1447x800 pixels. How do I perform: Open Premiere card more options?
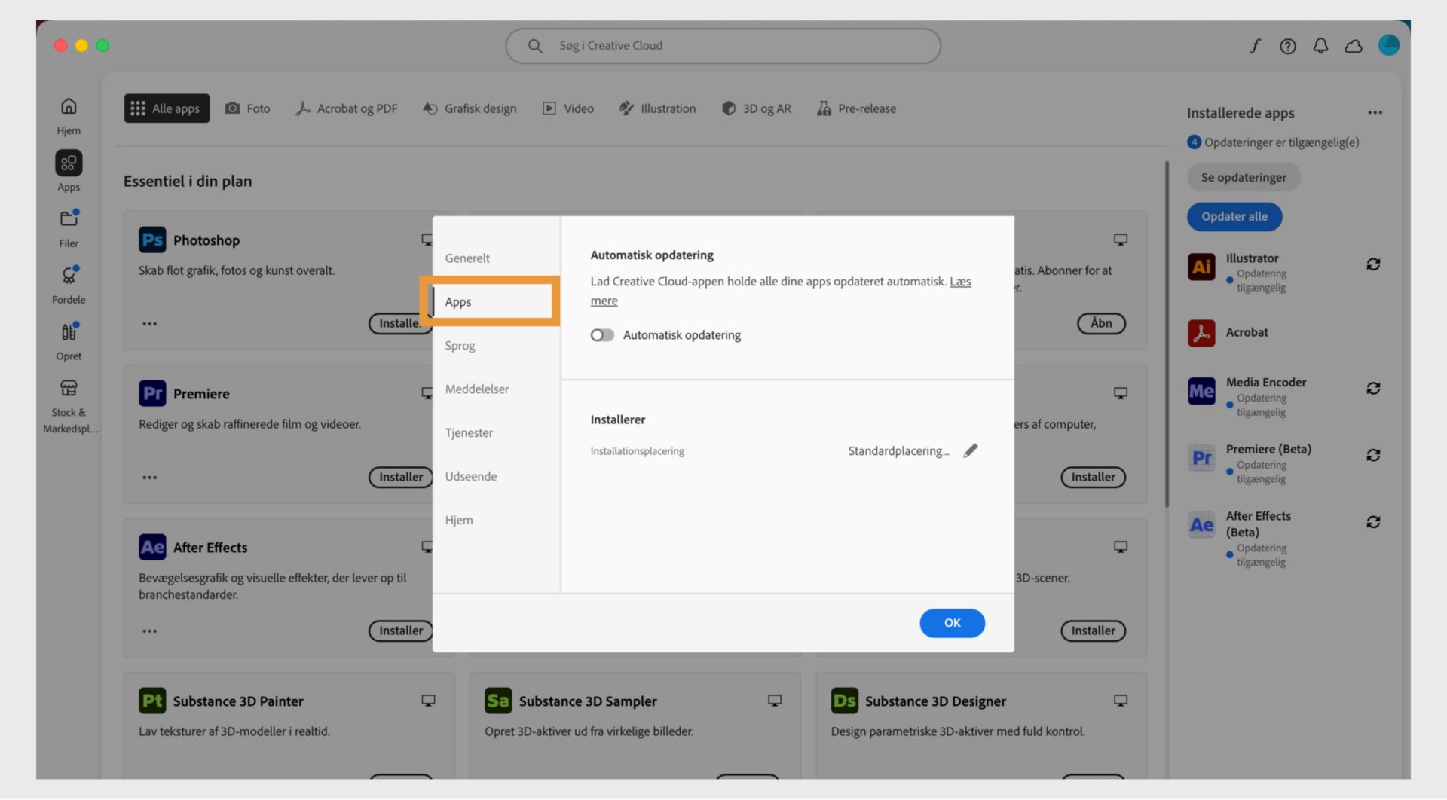point(150,478)
